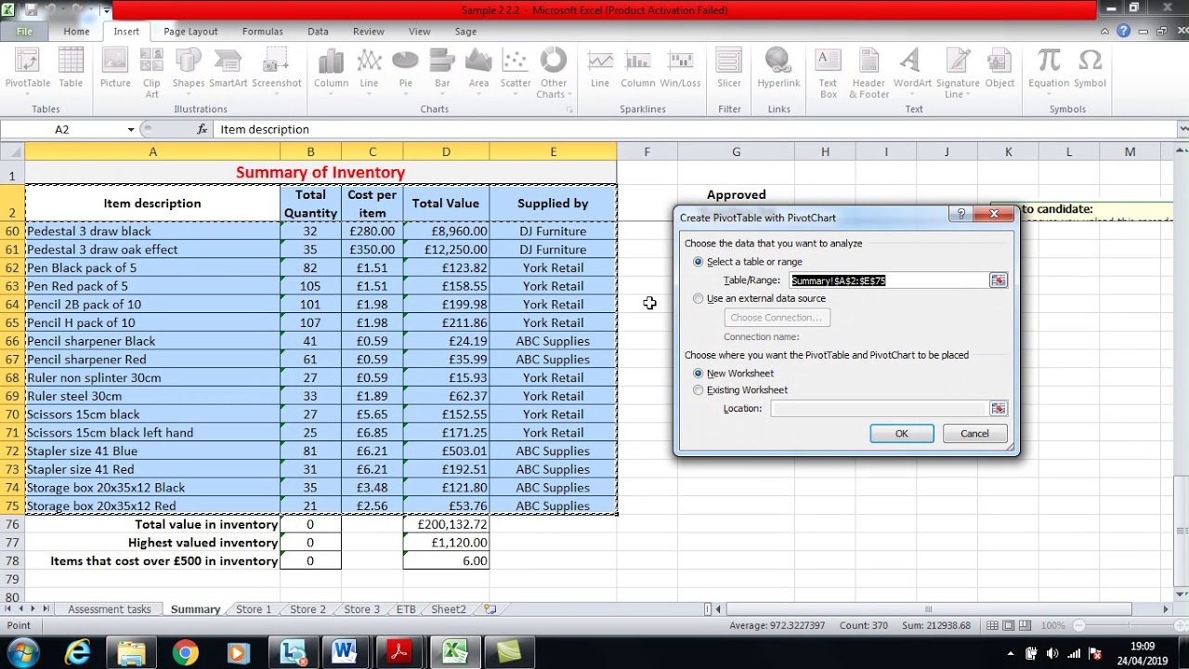Open the Charts group dialog launcher
This screenshot has width=1189, height=669.
(x=569, y=110)
